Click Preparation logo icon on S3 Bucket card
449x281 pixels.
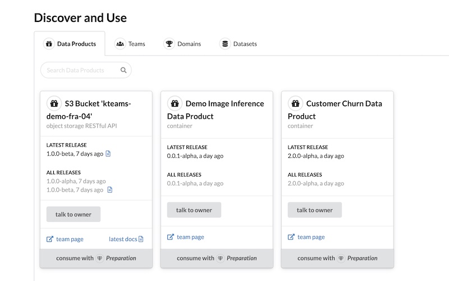[x=100, y=259]
